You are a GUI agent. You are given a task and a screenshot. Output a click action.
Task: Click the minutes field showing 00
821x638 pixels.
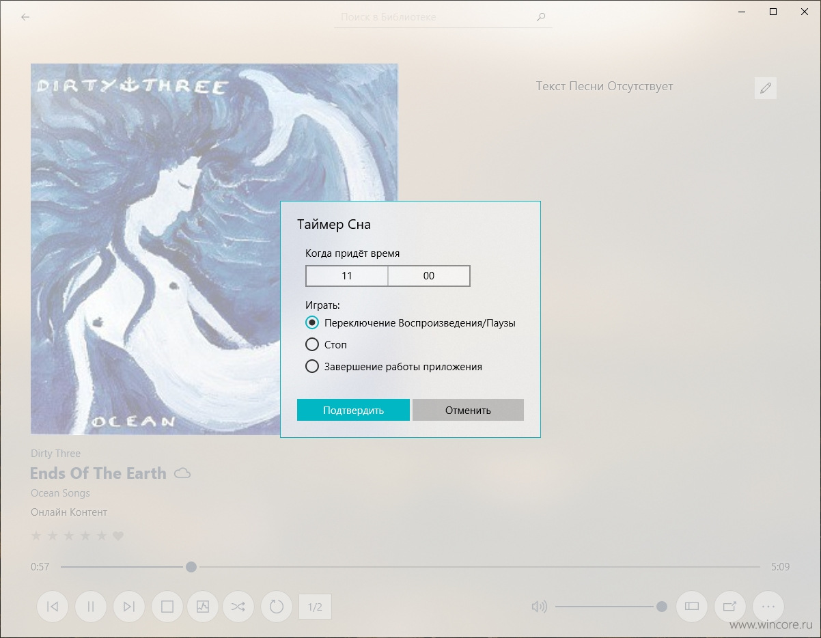[429, 276]
